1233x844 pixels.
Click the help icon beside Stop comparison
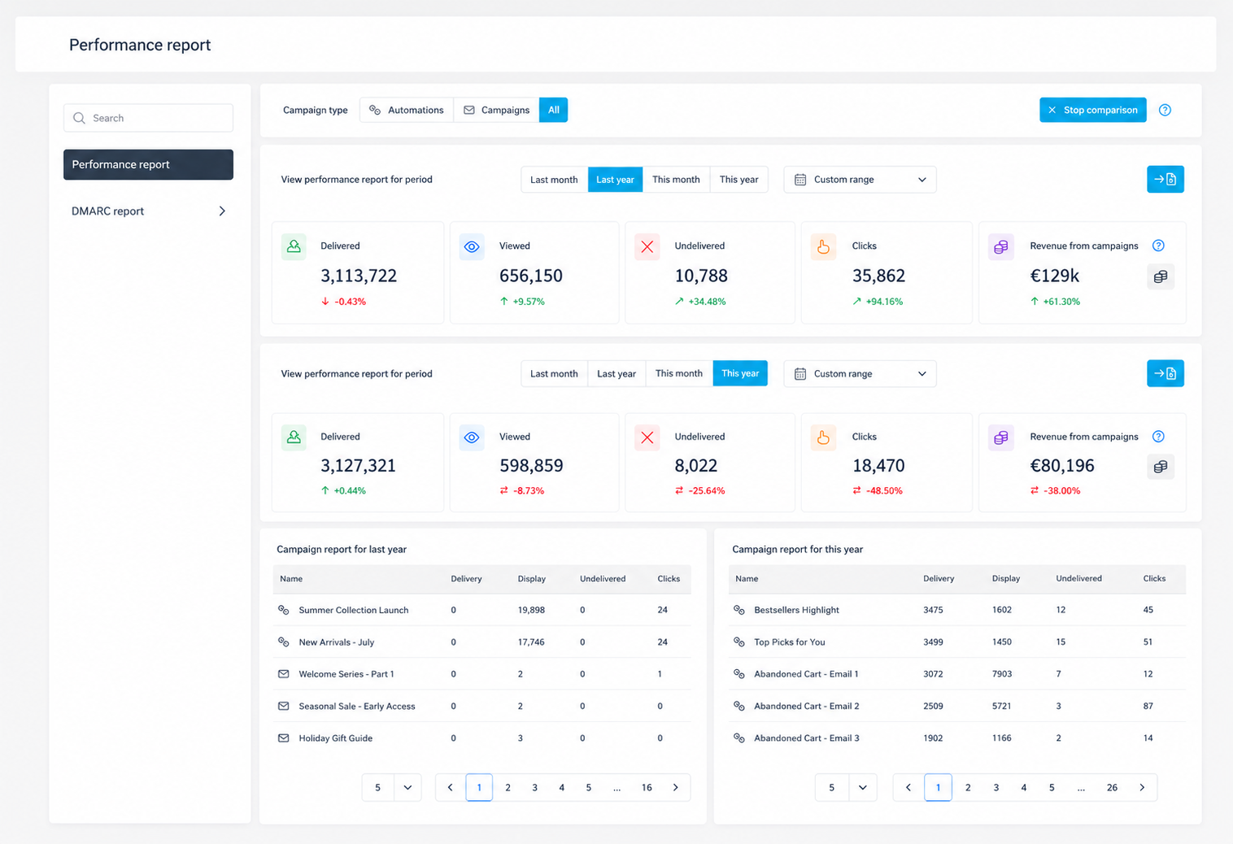tap(1165, 110)
